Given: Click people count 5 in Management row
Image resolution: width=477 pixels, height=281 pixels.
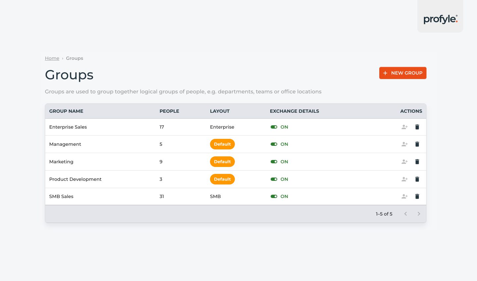Looking at the screenshot, I should point(161,144).
